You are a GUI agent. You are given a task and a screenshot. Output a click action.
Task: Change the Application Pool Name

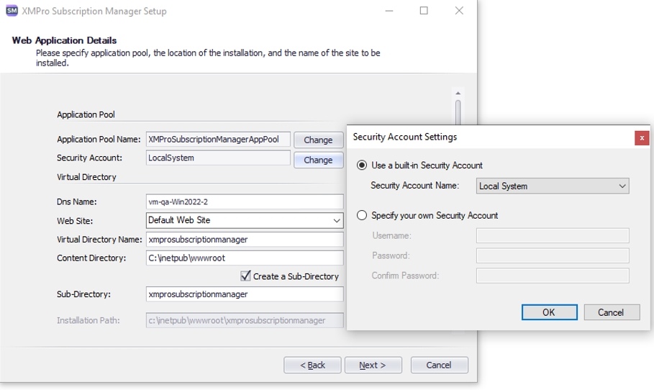[318, 140]
